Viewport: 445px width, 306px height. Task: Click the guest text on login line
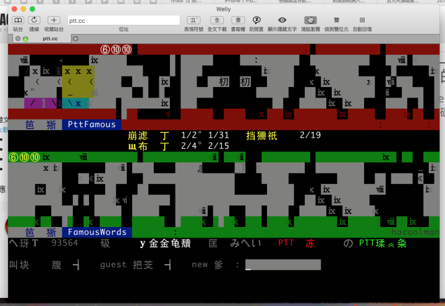click(x=113, y=265)
